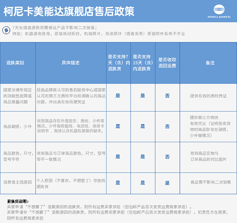Click the 收到商品实物与订单商品的对比图片 remark
Screen dimensions: 237x223
[208, 156]
